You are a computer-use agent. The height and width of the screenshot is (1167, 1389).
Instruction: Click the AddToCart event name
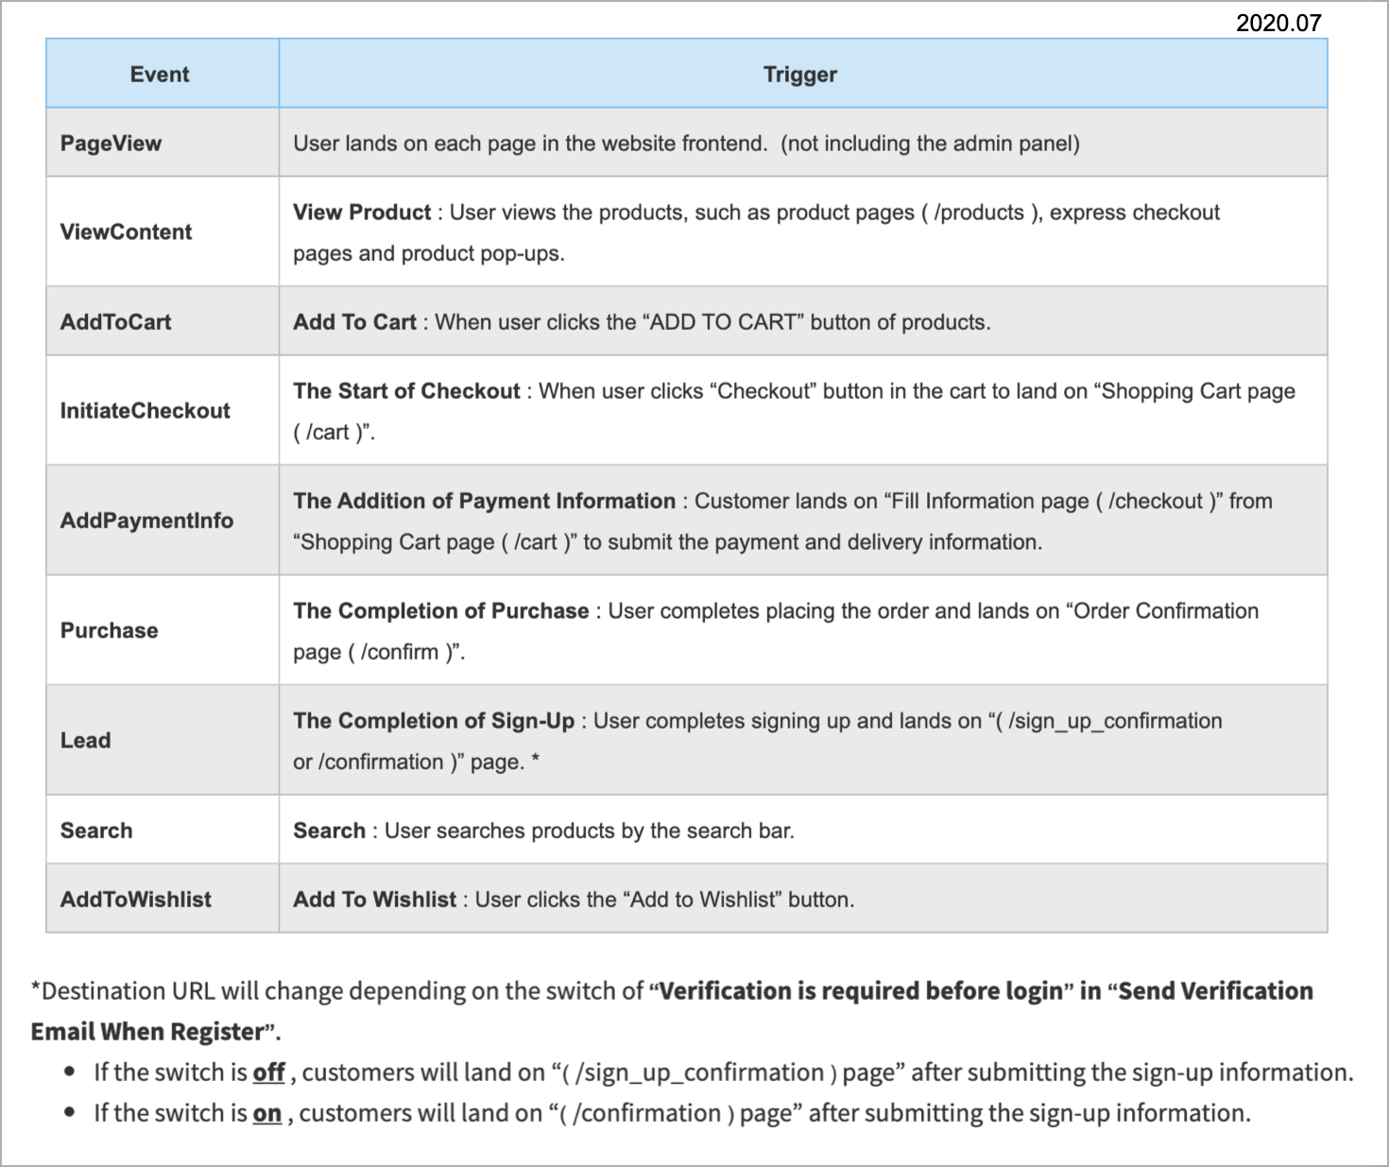pyautogui.click(x=115, y=321)
